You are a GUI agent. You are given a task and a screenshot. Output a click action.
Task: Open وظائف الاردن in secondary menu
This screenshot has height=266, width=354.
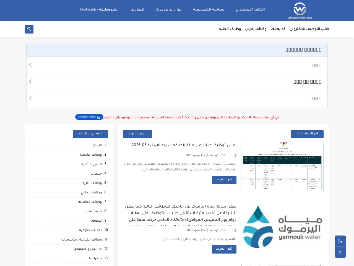point(256,29)
